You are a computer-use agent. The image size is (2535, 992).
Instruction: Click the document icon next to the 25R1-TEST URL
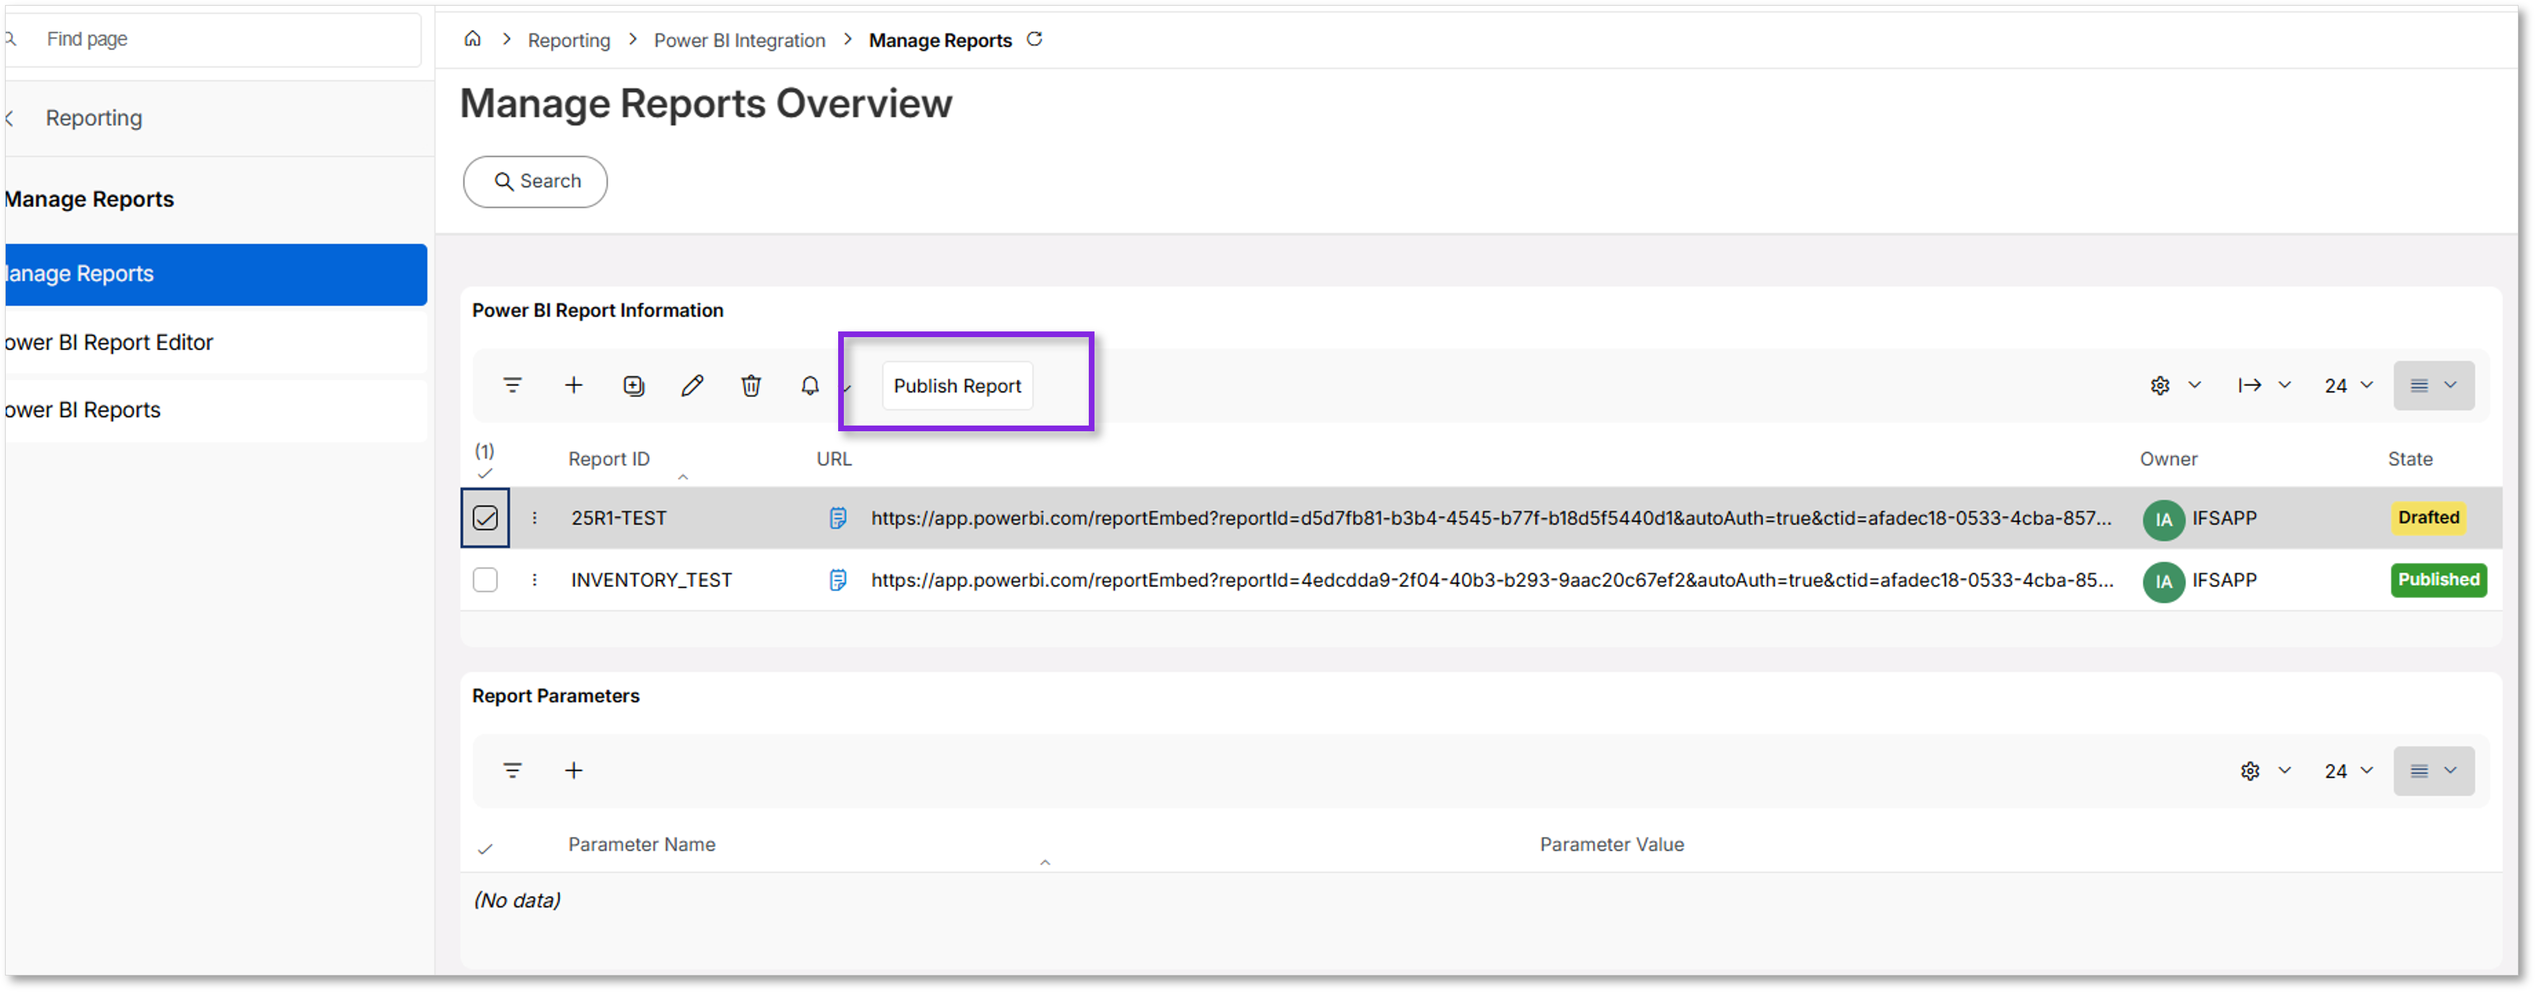[x=838, y=518]
